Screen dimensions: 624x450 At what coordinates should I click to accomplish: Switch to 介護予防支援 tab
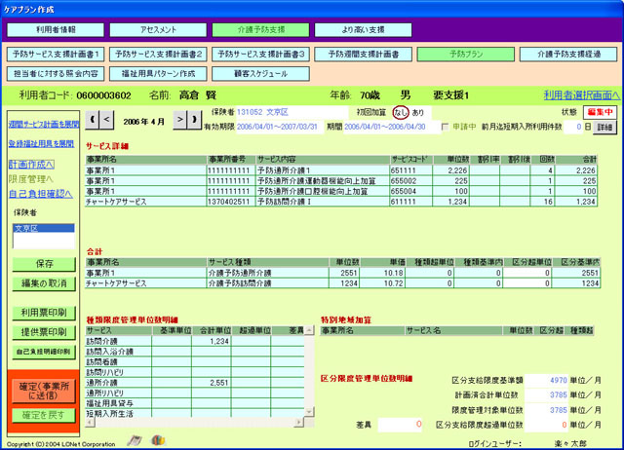point(260,30)
